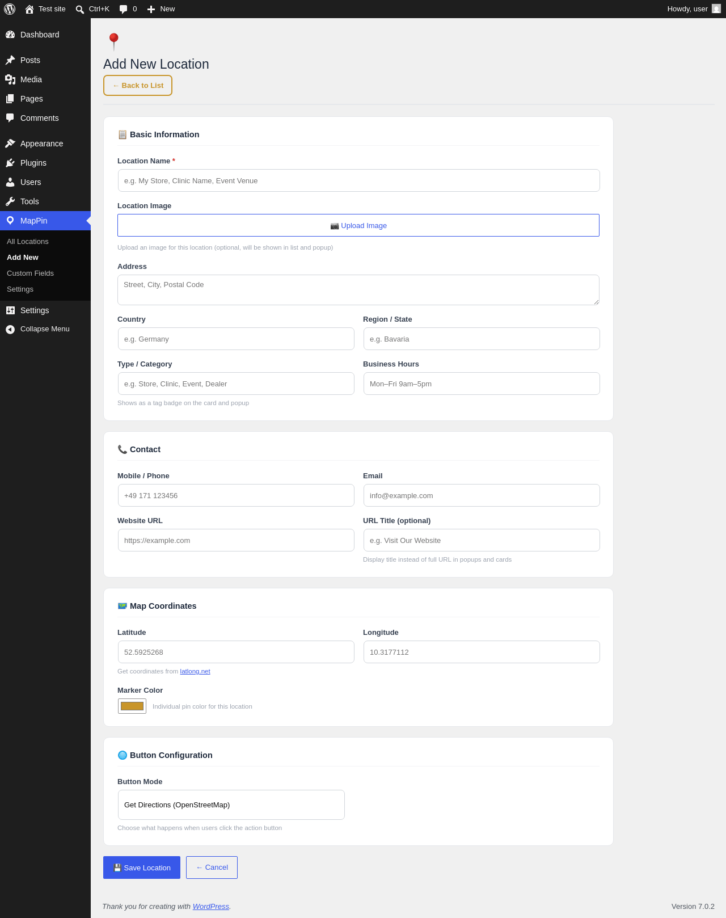The height and width of the screenshot is (918, 726).
Task: Open MapPin Settings submenu item
Action: click(20, 289)
